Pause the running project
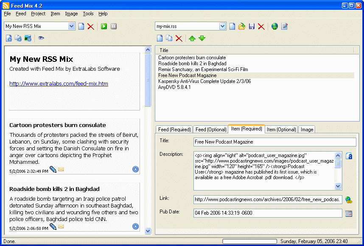This screenshot has width=364, height=246. [x=114, y=26]
